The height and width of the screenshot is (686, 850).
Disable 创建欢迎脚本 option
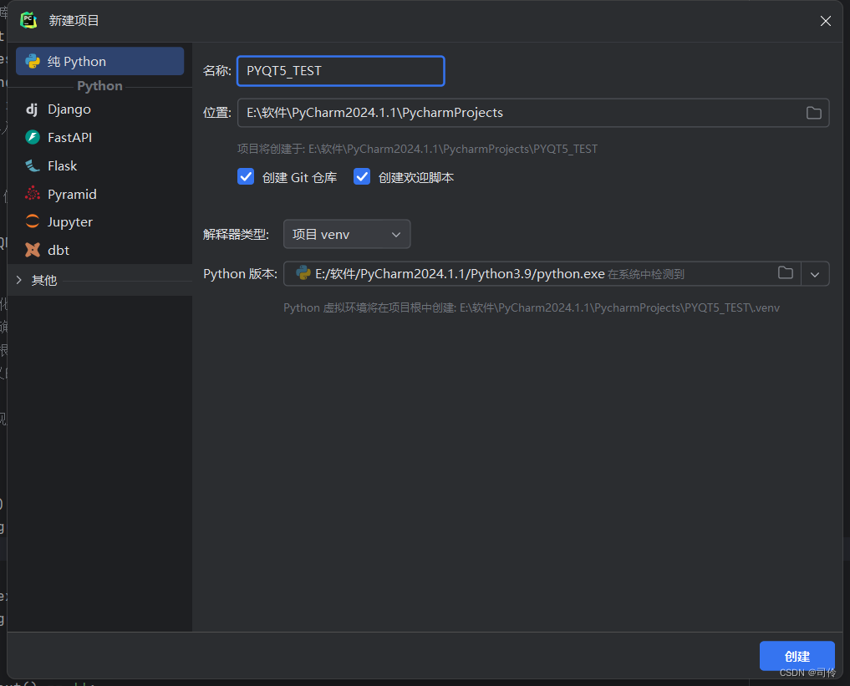click(x=361, y=176)
